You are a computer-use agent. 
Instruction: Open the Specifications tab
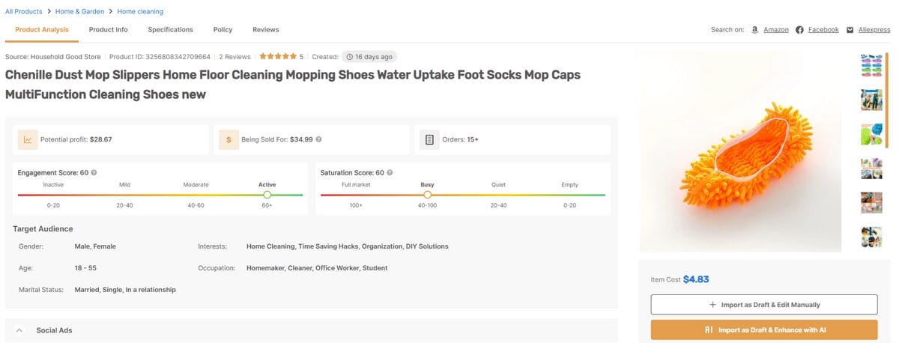170,30
